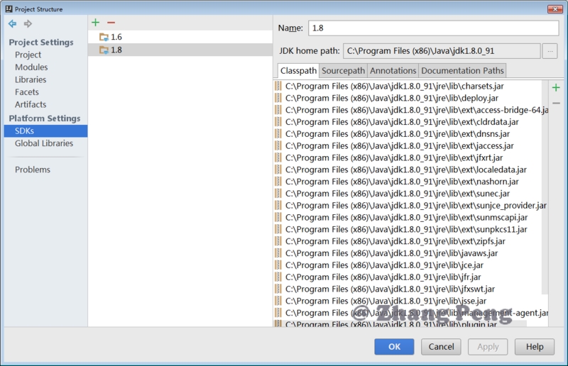Switch to the Sourcepath tab

click(x=343, y=70)
